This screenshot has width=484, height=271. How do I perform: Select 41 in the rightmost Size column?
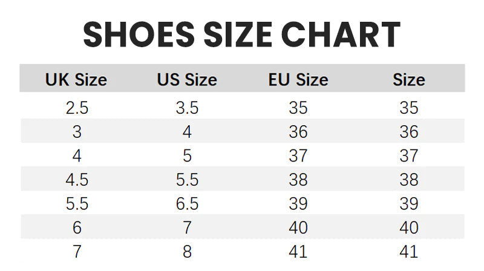(409, 252)
